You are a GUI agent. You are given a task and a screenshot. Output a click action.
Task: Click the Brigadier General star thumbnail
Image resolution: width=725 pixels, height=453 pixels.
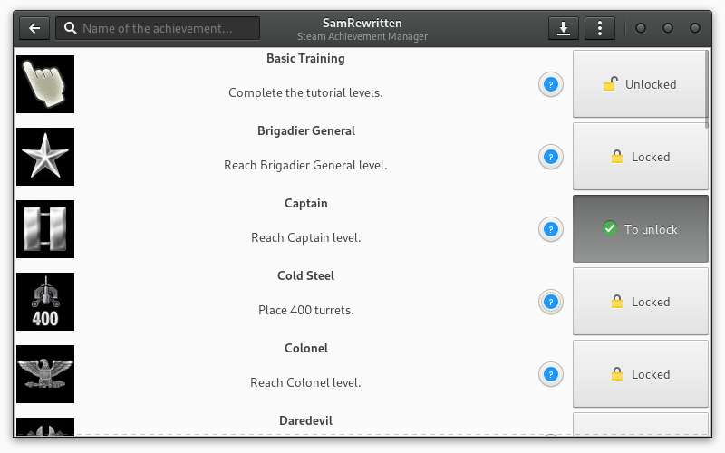(45, 157)
